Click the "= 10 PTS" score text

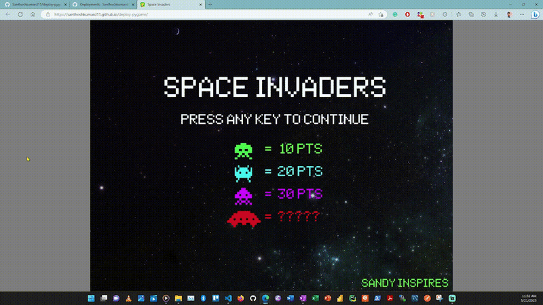coord(293,149)
